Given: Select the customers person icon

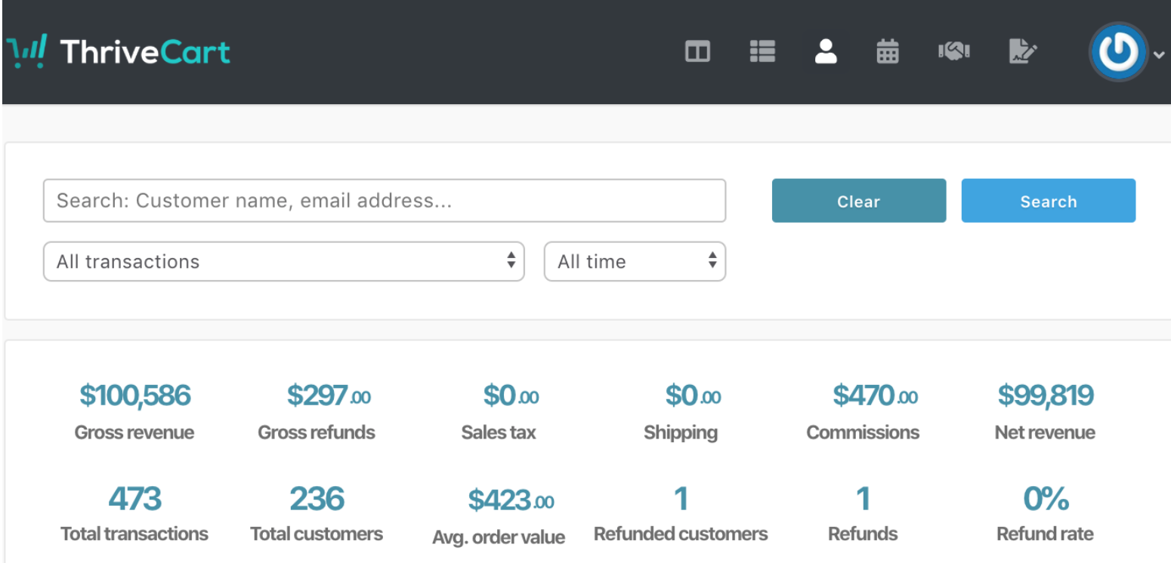Looking at the screenshot, I should (826, 52).
